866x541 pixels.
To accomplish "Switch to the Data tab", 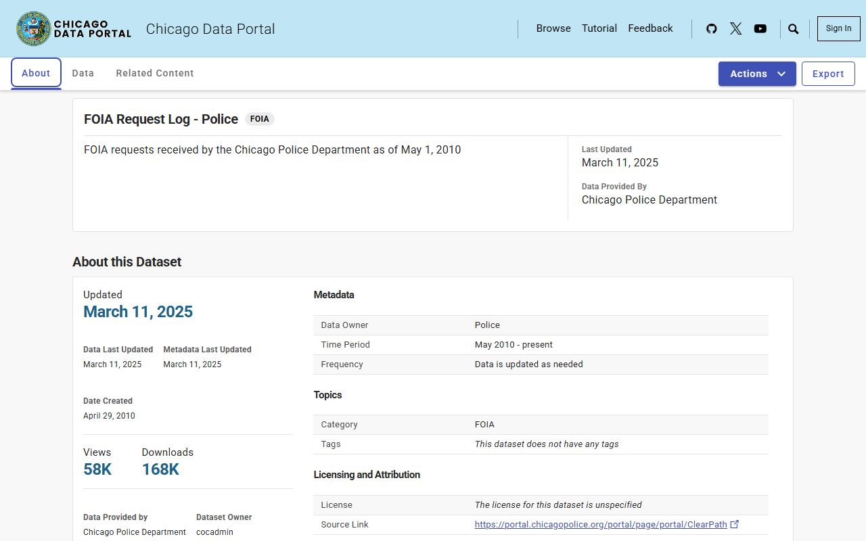I will click(83, 73).
